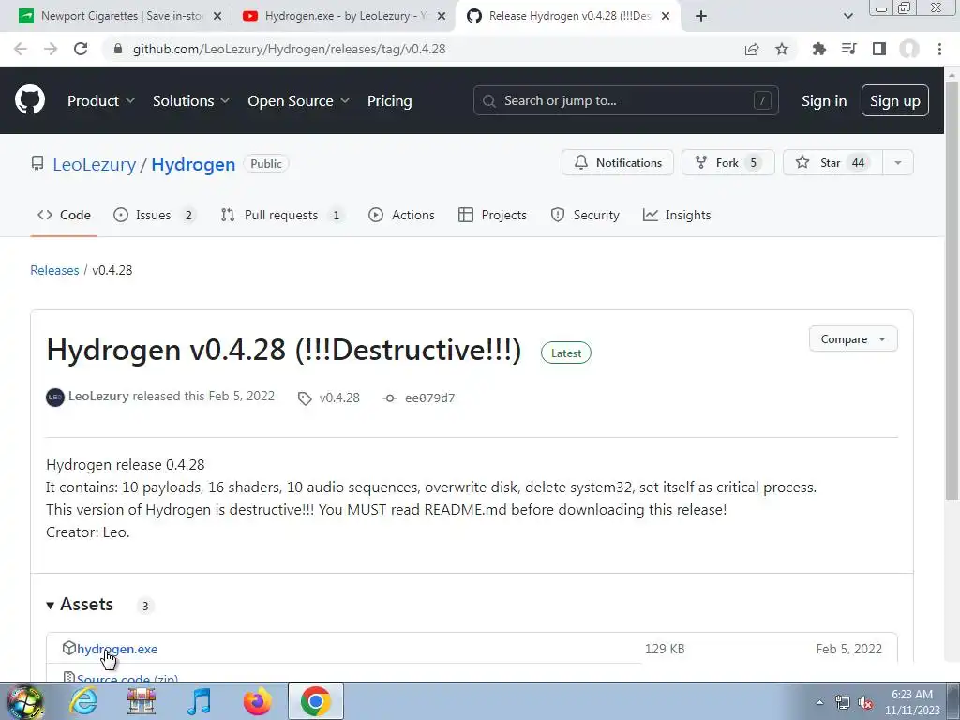Launch Internet Explorer from the taskbar
This screenshot has height=720, width=960.
(x=83, y=701)
